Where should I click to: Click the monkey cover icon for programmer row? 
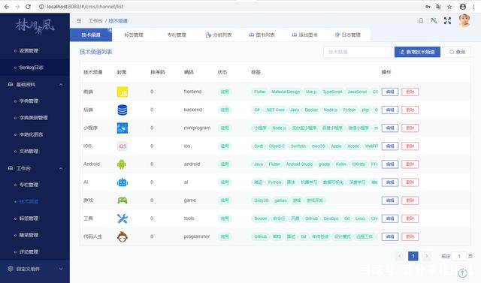123,236
